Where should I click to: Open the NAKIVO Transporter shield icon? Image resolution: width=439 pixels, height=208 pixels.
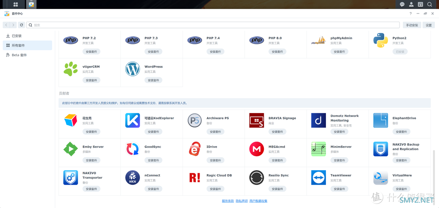point(71,177)
